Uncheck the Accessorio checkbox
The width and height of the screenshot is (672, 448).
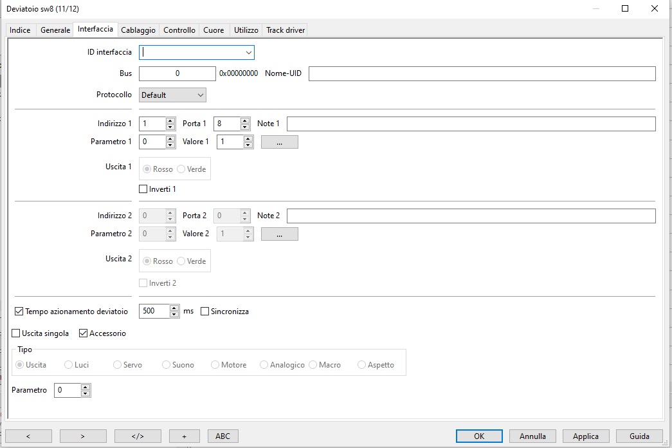[x=83, y=333]
